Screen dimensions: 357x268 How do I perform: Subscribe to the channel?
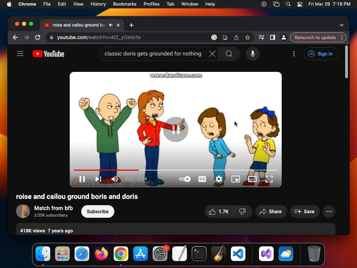click(98, 211)
